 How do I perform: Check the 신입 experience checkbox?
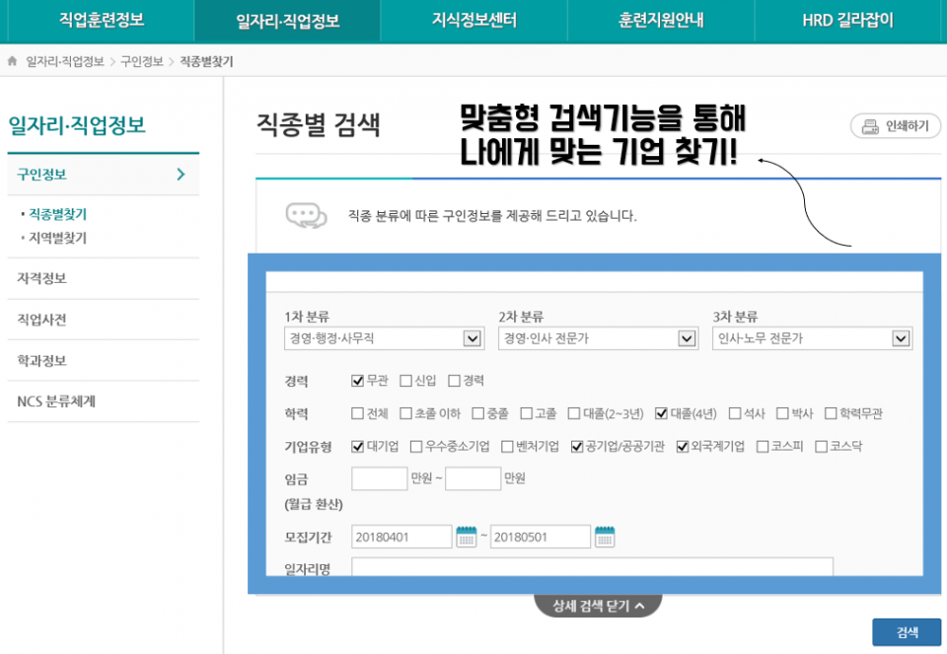(406, 381)
